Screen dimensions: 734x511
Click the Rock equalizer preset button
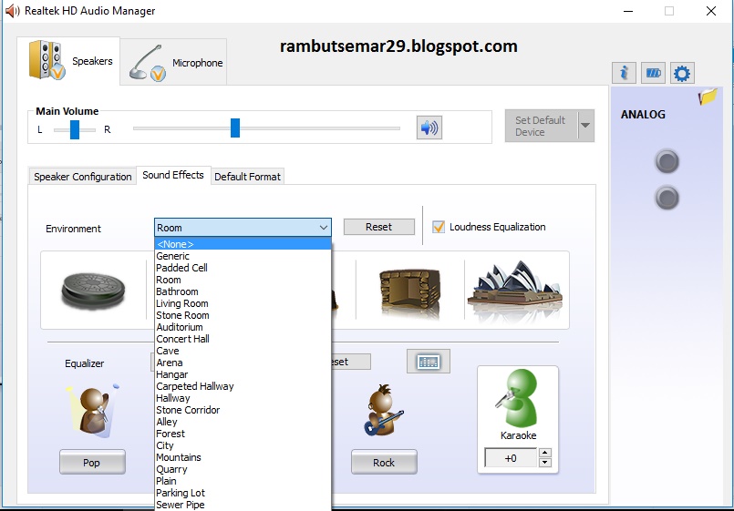(x=384, y=463)
